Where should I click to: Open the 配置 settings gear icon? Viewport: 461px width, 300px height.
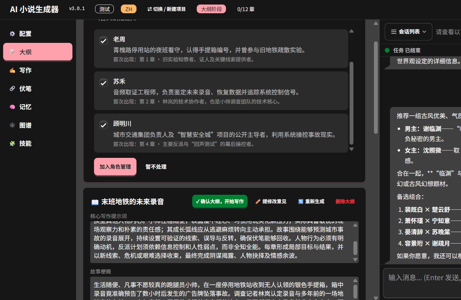[13, 34]
